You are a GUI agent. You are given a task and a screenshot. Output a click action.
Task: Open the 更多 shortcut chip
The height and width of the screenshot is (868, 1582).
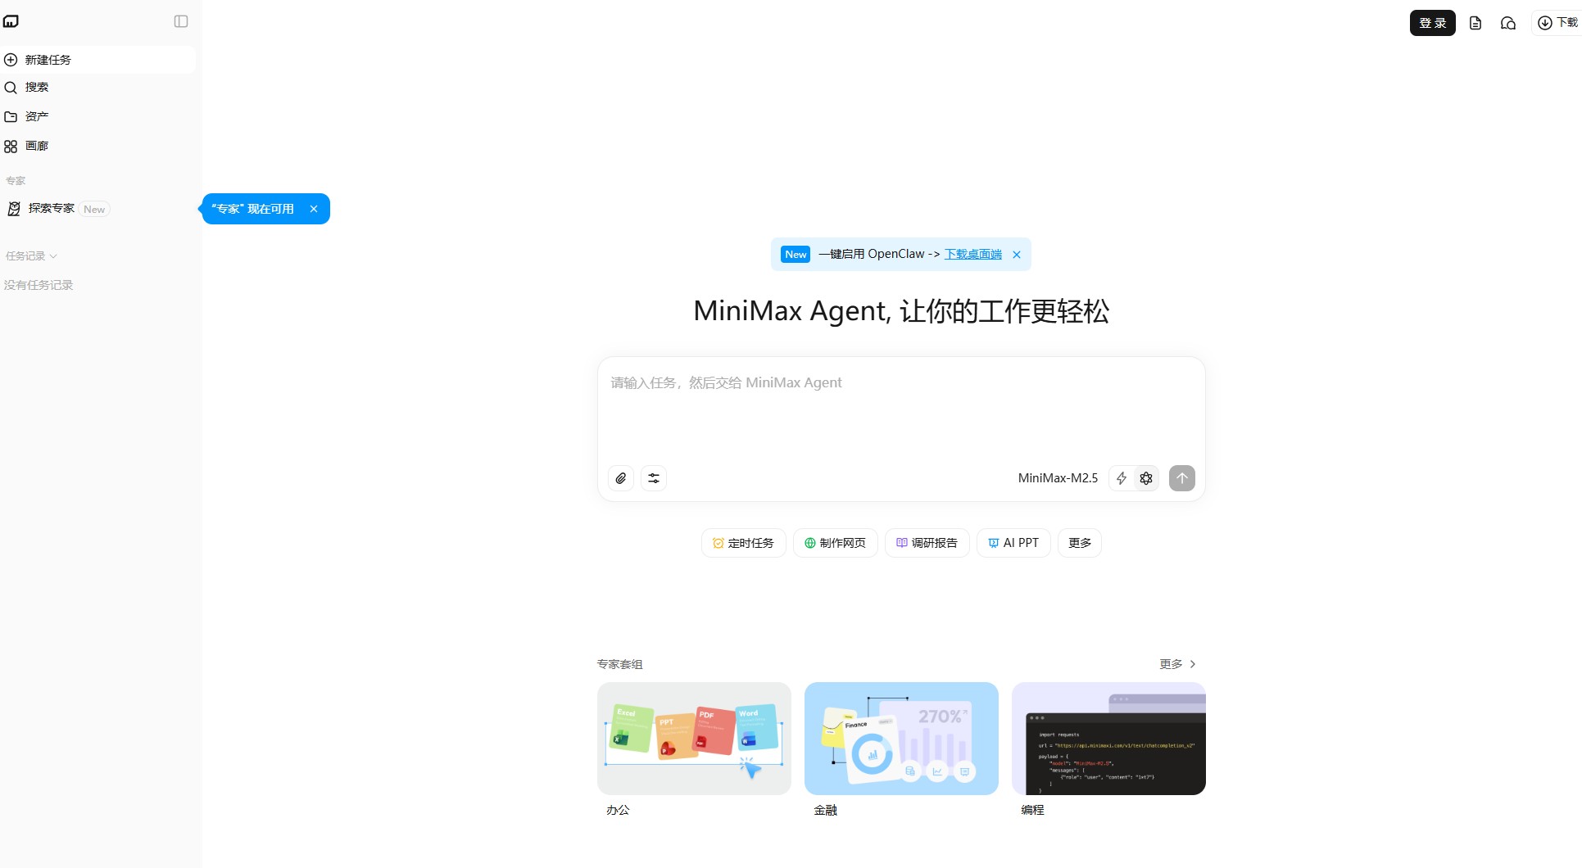point(1079,542)
